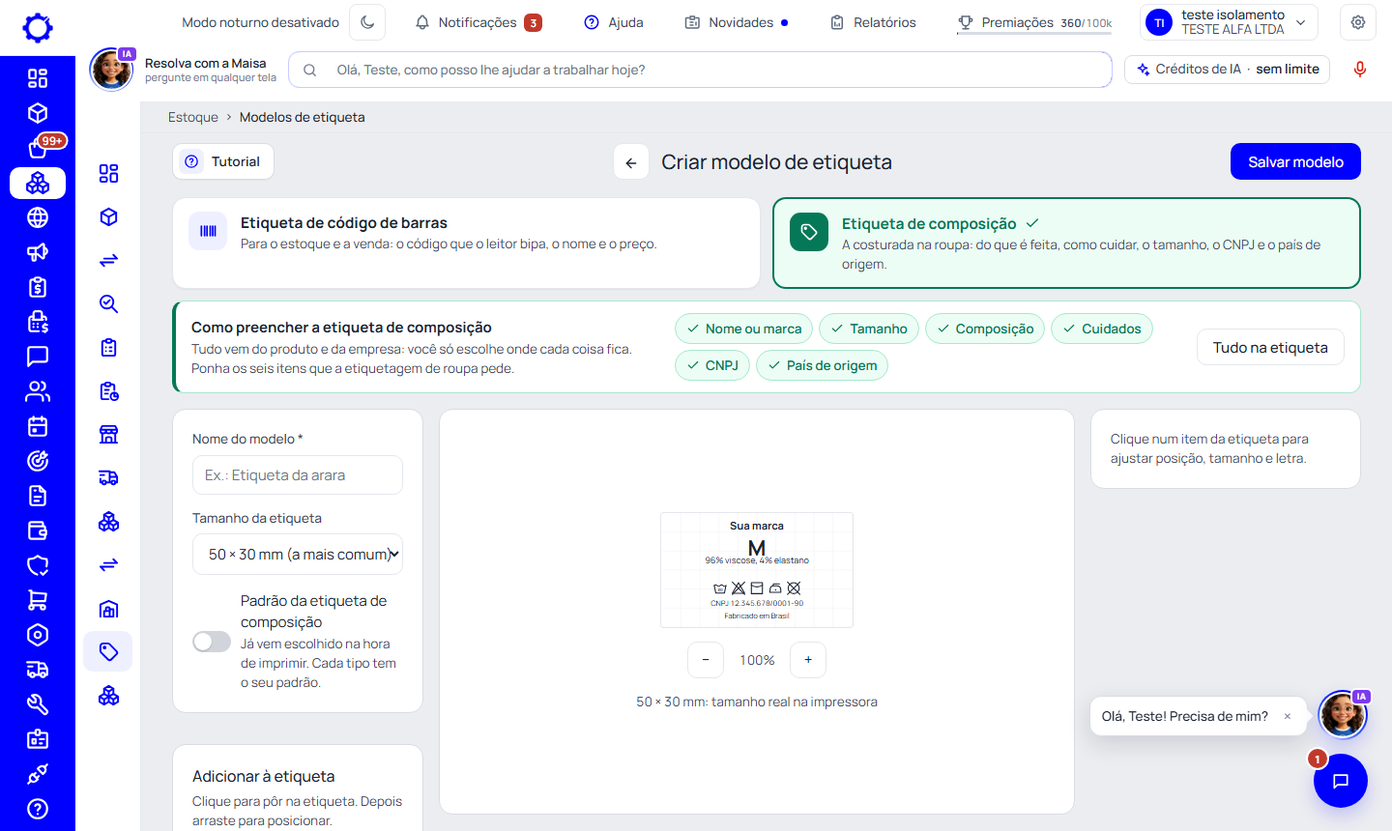Open the people icon in the blue sidebar

[x=38, y=391]
